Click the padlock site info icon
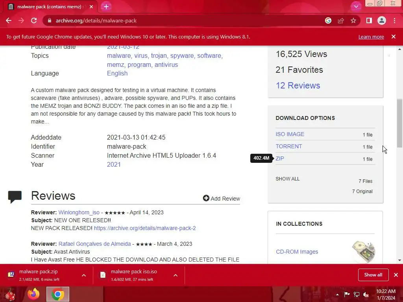This screenshot has width=403, height=302. (50, 20)
